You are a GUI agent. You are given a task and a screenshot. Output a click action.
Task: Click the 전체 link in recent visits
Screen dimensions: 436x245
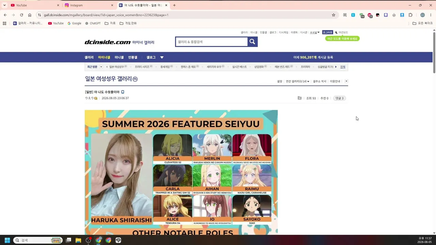coord(343,67)
